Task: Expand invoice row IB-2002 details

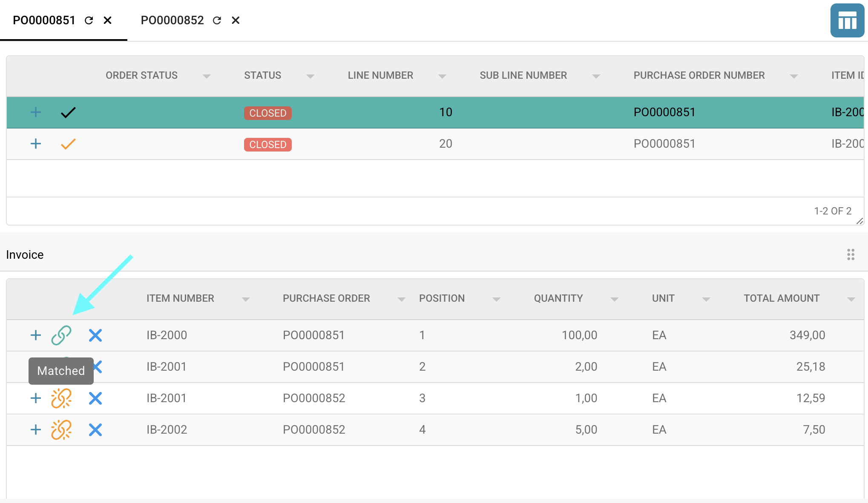Action: [36, 430]
